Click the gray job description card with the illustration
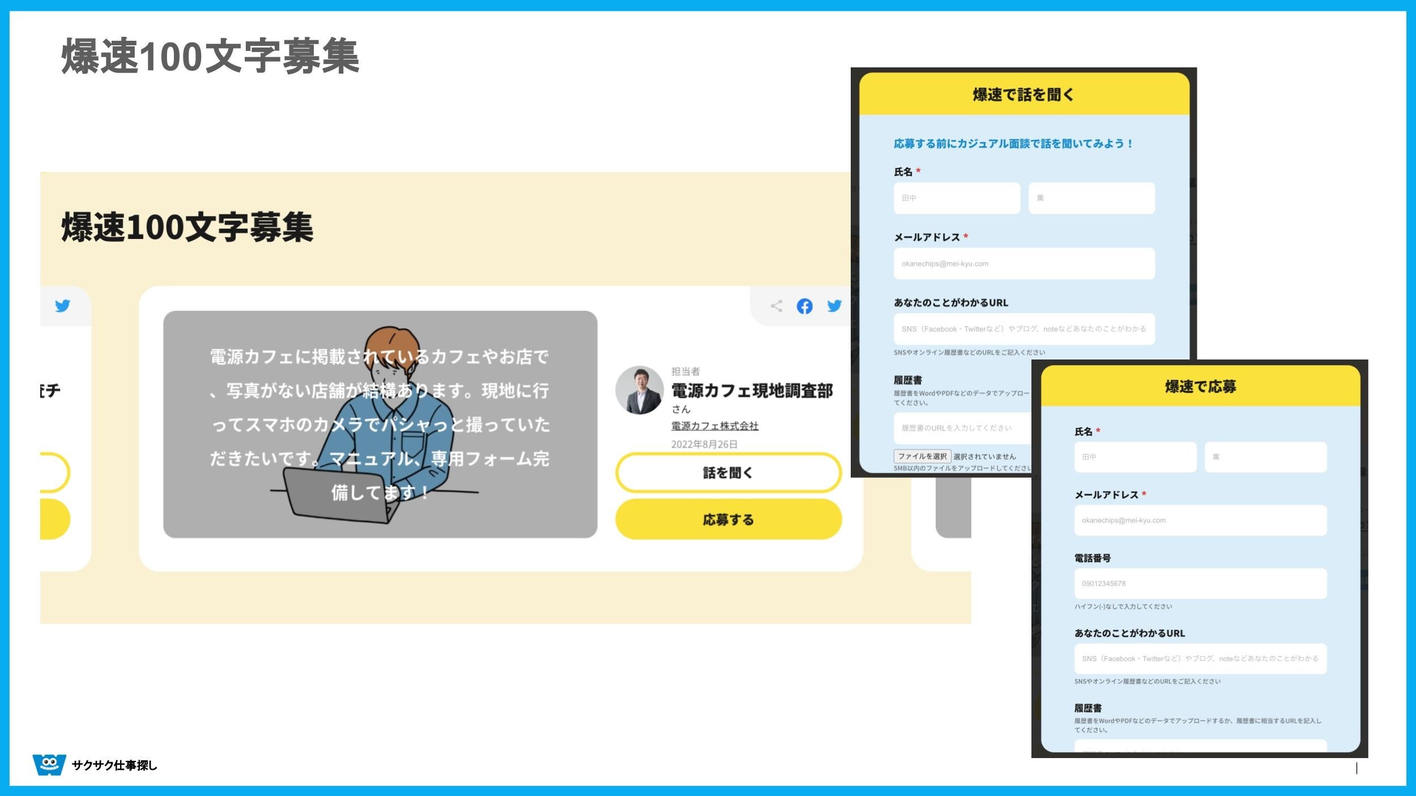Image resolution: width=1416 pixels, height=796 pixels. [380, 425]
